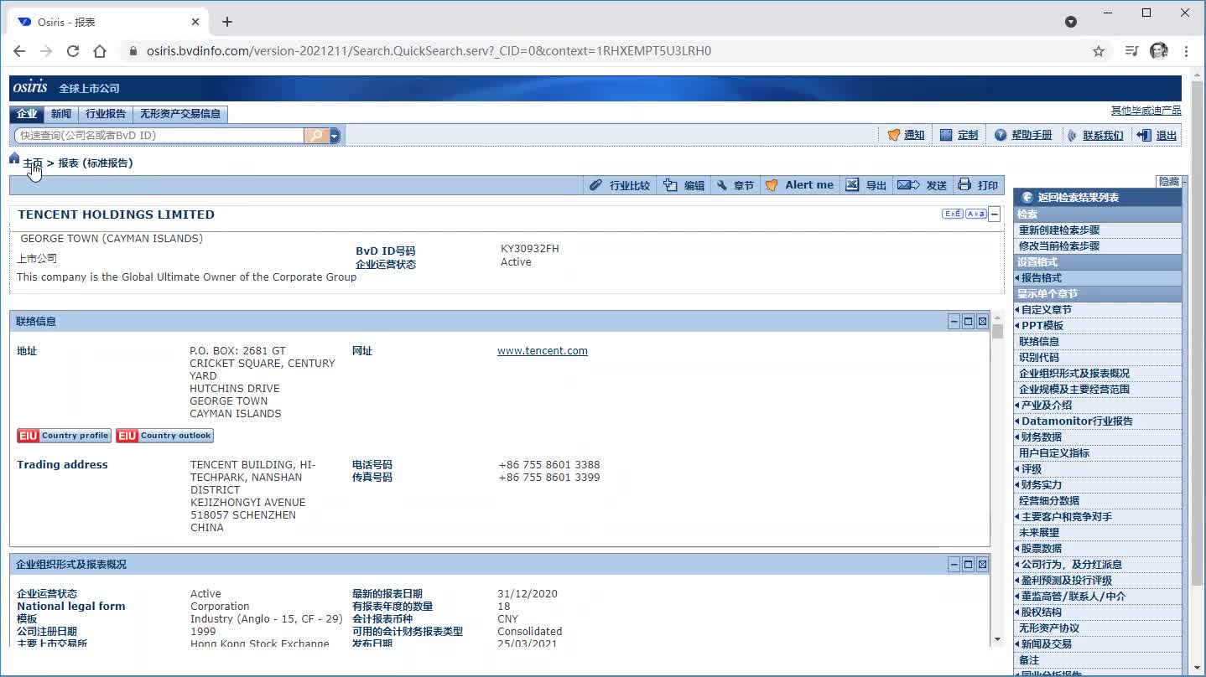Image resolution: width=1206 pixels, height=677 pixels.
Task: Open 行业比较 industry comparison tool
Action: [x=620, y=185]
